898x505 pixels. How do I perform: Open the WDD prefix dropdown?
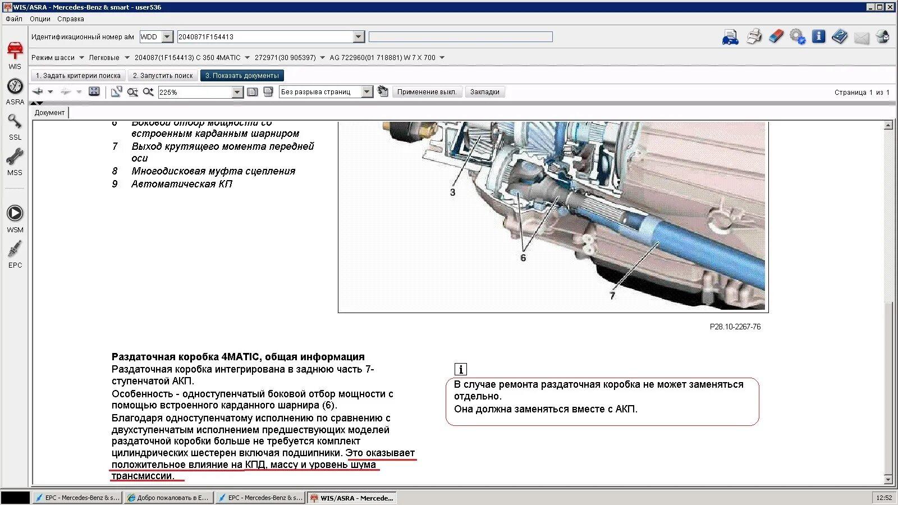(x=167, y=37)
